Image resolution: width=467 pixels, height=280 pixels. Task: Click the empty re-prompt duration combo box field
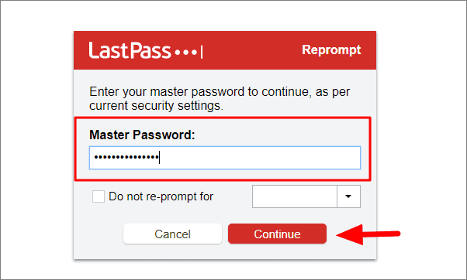tap(295, 196)
